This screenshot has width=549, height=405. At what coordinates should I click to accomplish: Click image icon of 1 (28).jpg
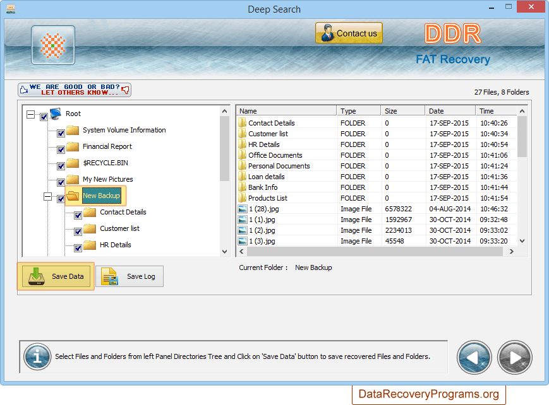243,209
